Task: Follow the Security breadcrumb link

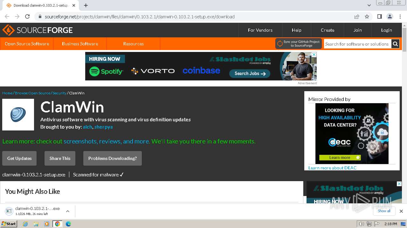Action: click(59, 93)
